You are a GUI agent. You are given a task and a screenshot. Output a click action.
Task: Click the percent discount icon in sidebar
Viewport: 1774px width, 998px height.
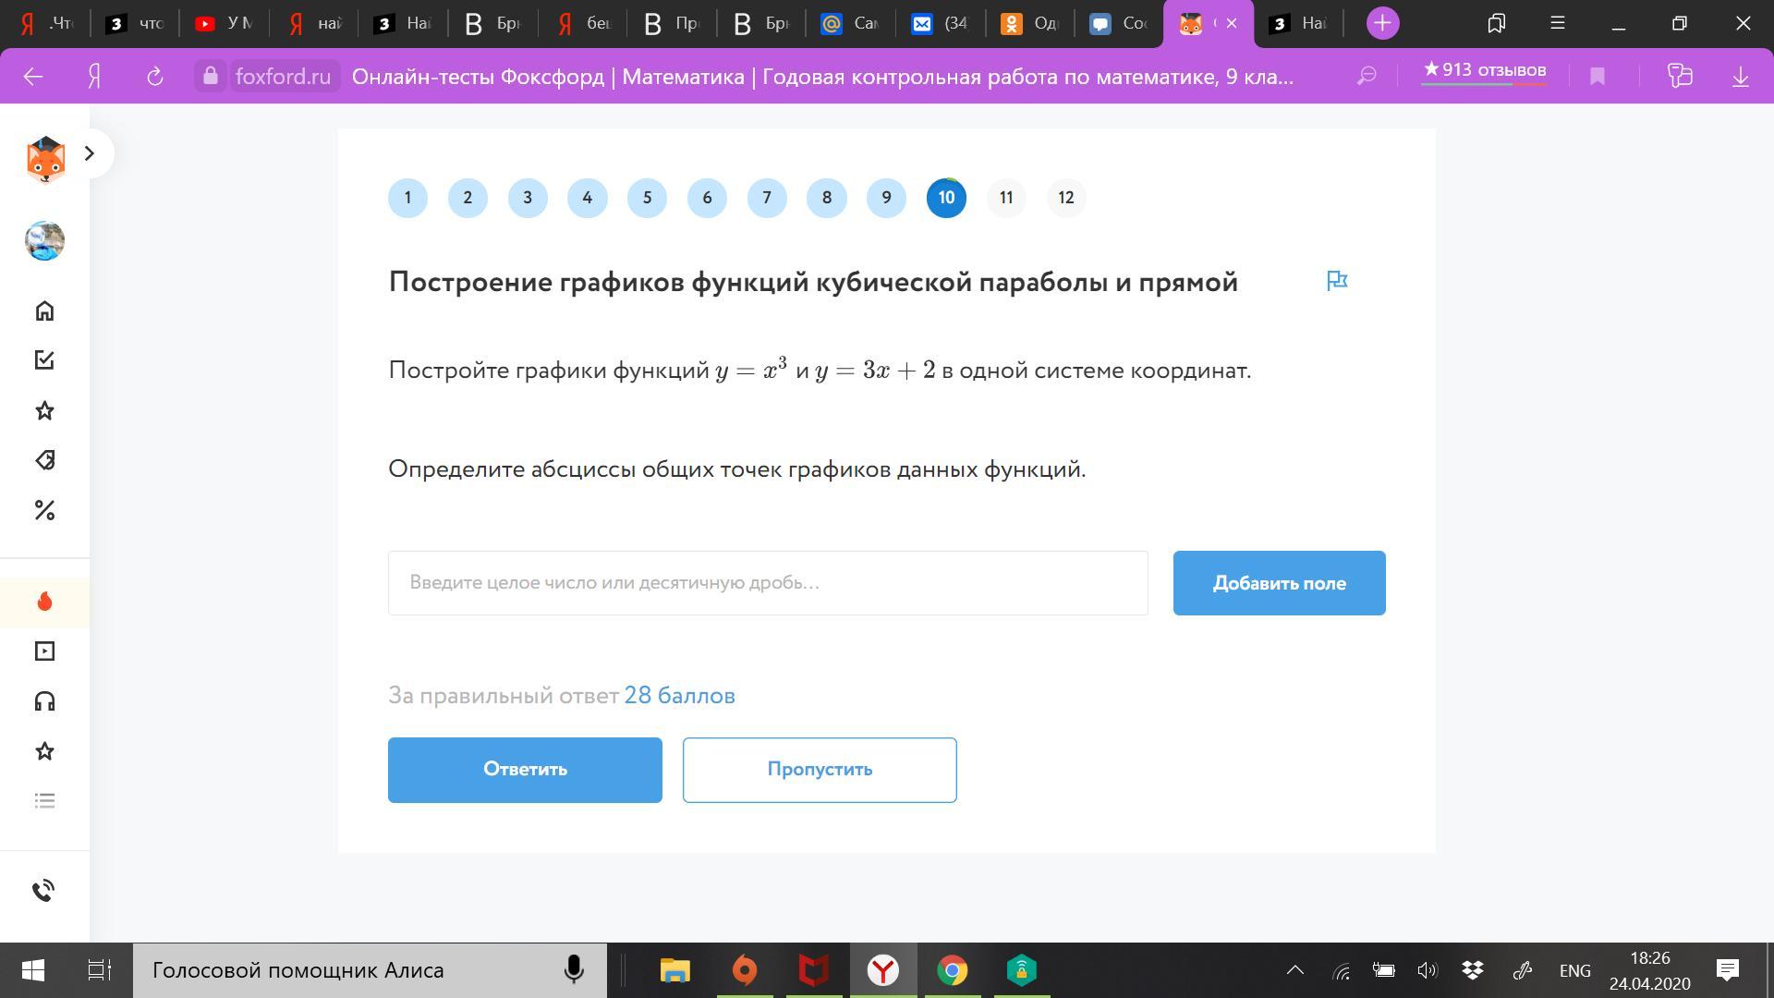[44, 510]
